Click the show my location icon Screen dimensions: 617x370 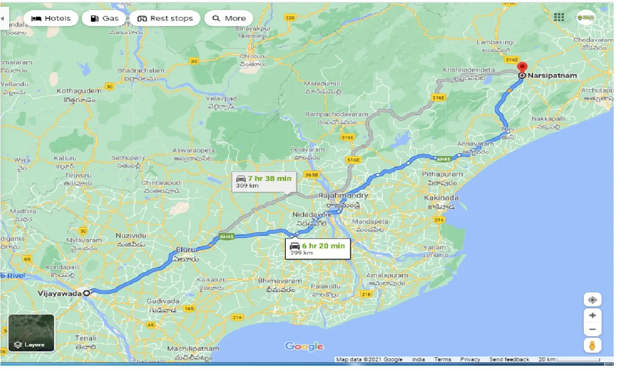point(592,300)
